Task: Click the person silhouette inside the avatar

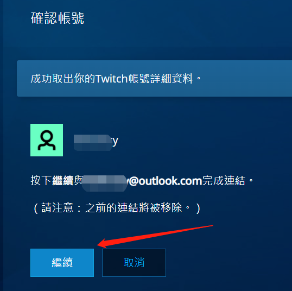Action: pyautogui.click(x=47, y=140)
